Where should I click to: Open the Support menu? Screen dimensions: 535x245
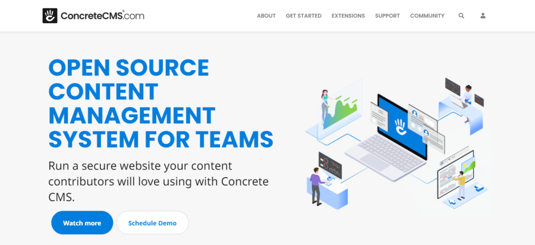(387, 15)
